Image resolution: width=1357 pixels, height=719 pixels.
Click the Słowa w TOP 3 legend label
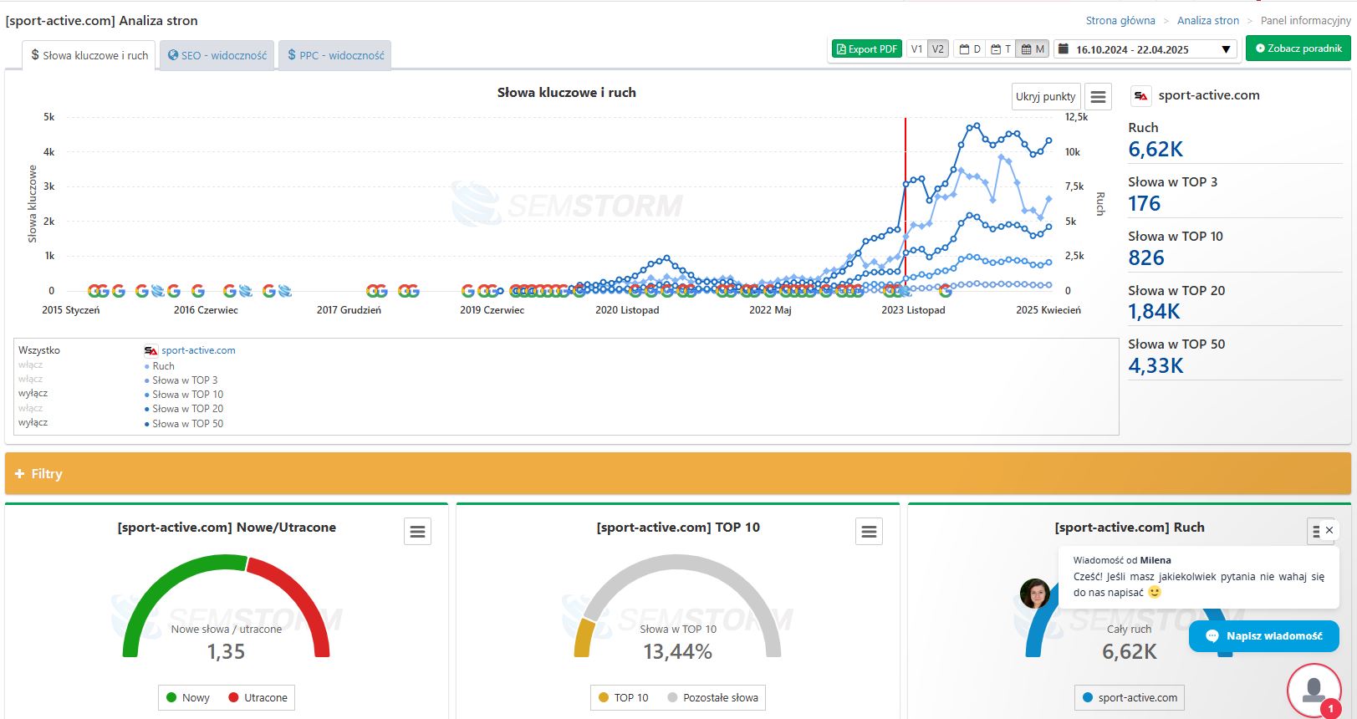point(185,380)
